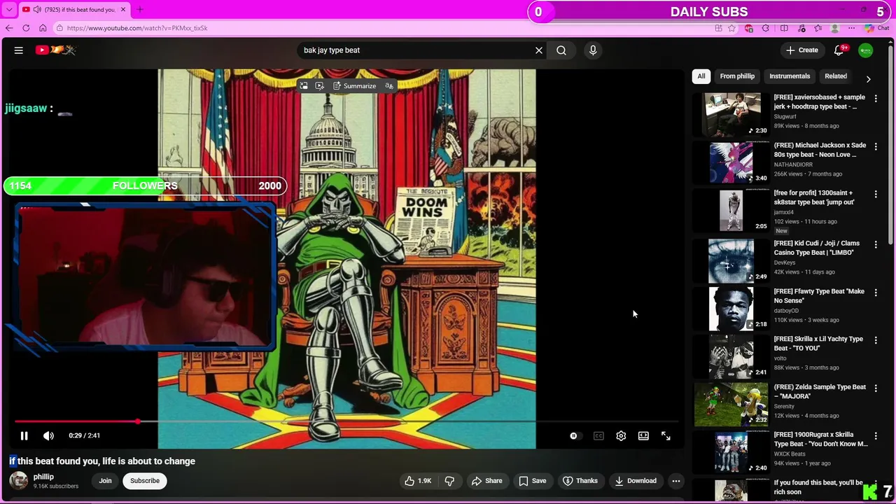Screen dimensions: 896x504
Task: Start voice search with microphone
Action: 593,50
